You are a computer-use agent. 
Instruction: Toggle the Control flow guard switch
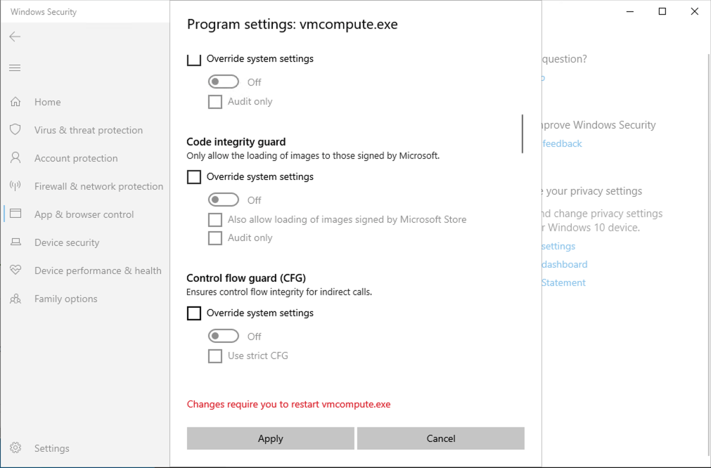point(224,336)
